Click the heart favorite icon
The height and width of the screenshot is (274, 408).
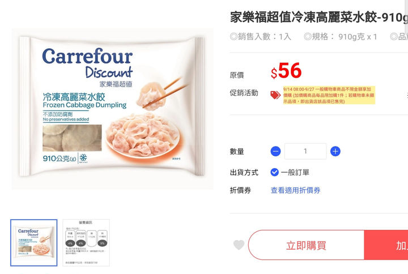pyautogui.click(x=239, y=245)
